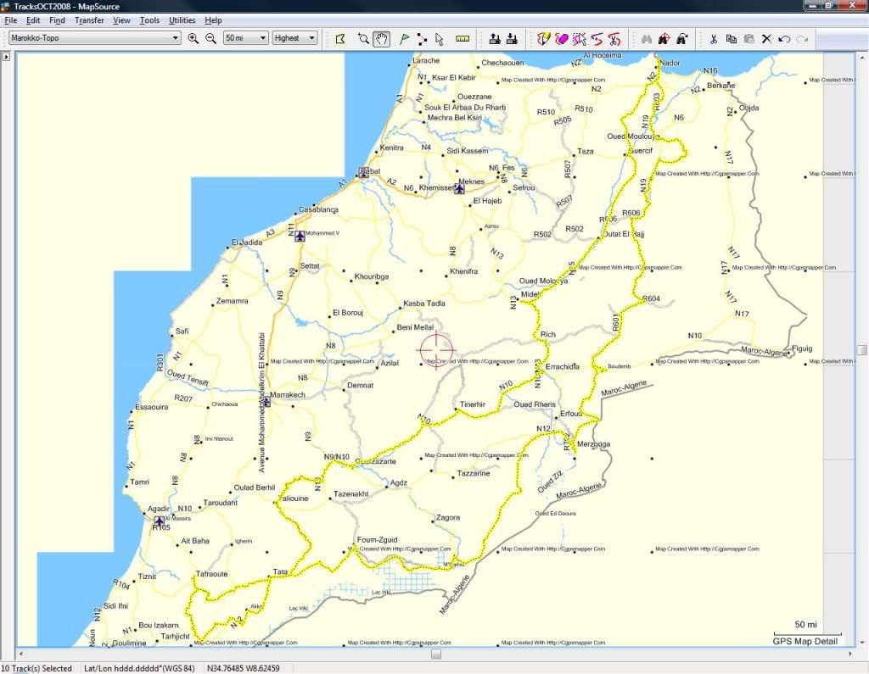Image resolution: width=869 pixels, height=674 pixels.
Task: Click the '10 Track(s) Selected' status text
Action: click(36, 668)
